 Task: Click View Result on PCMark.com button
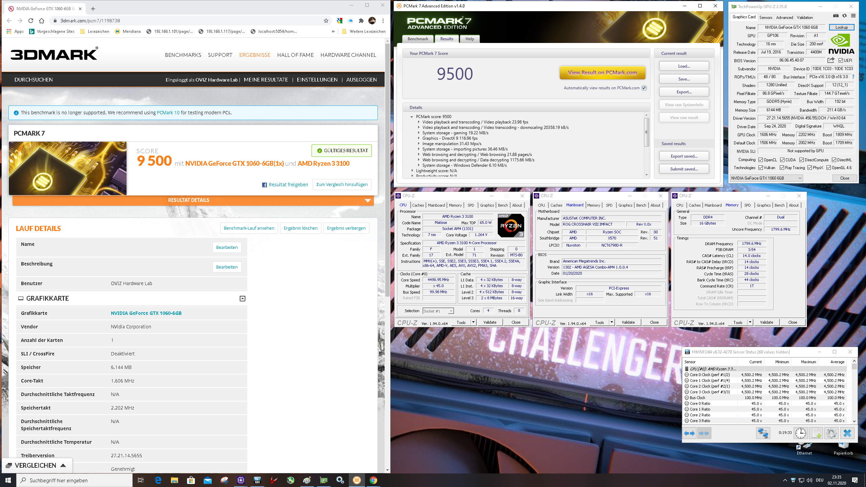coord(602,72)
